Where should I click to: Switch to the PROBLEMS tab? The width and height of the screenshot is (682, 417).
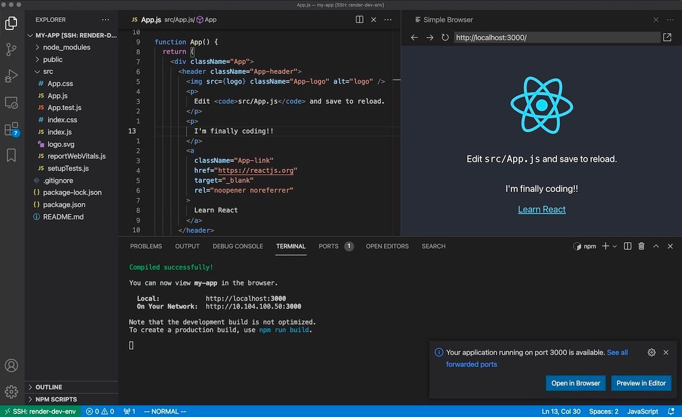(146, 246)
